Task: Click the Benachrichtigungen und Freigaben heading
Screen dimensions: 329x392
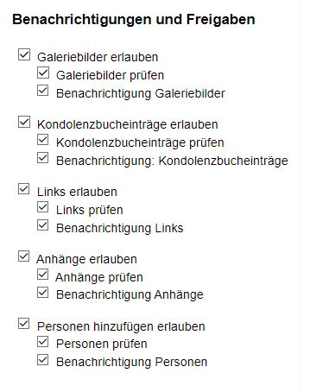Action: tap(134, 20)
